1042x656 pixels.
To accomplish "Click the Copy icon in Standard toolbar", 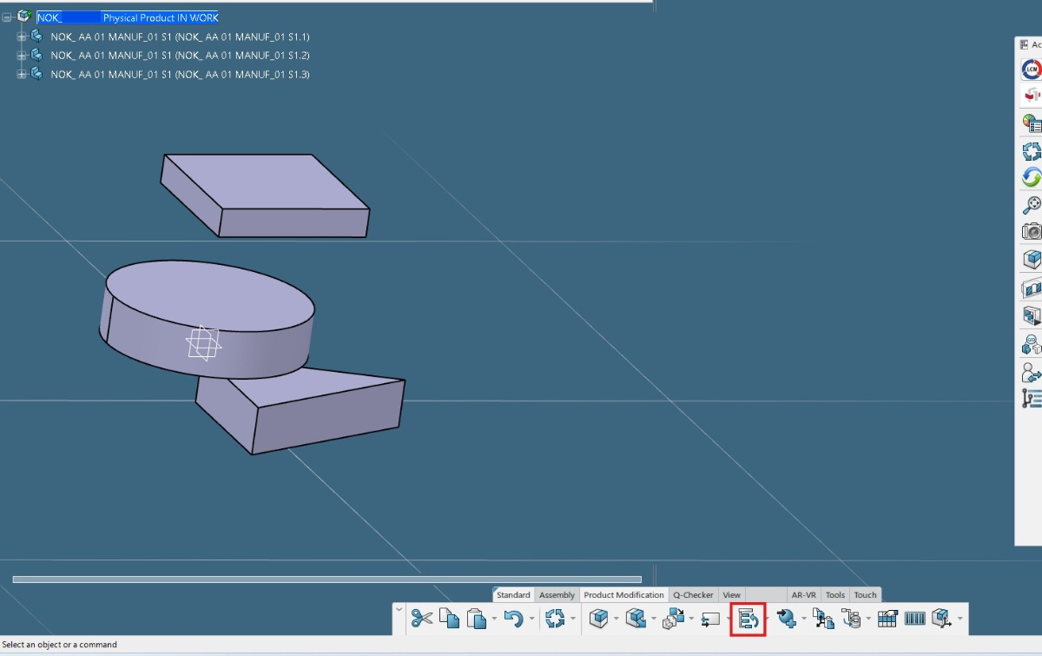I will coord(449,619).
